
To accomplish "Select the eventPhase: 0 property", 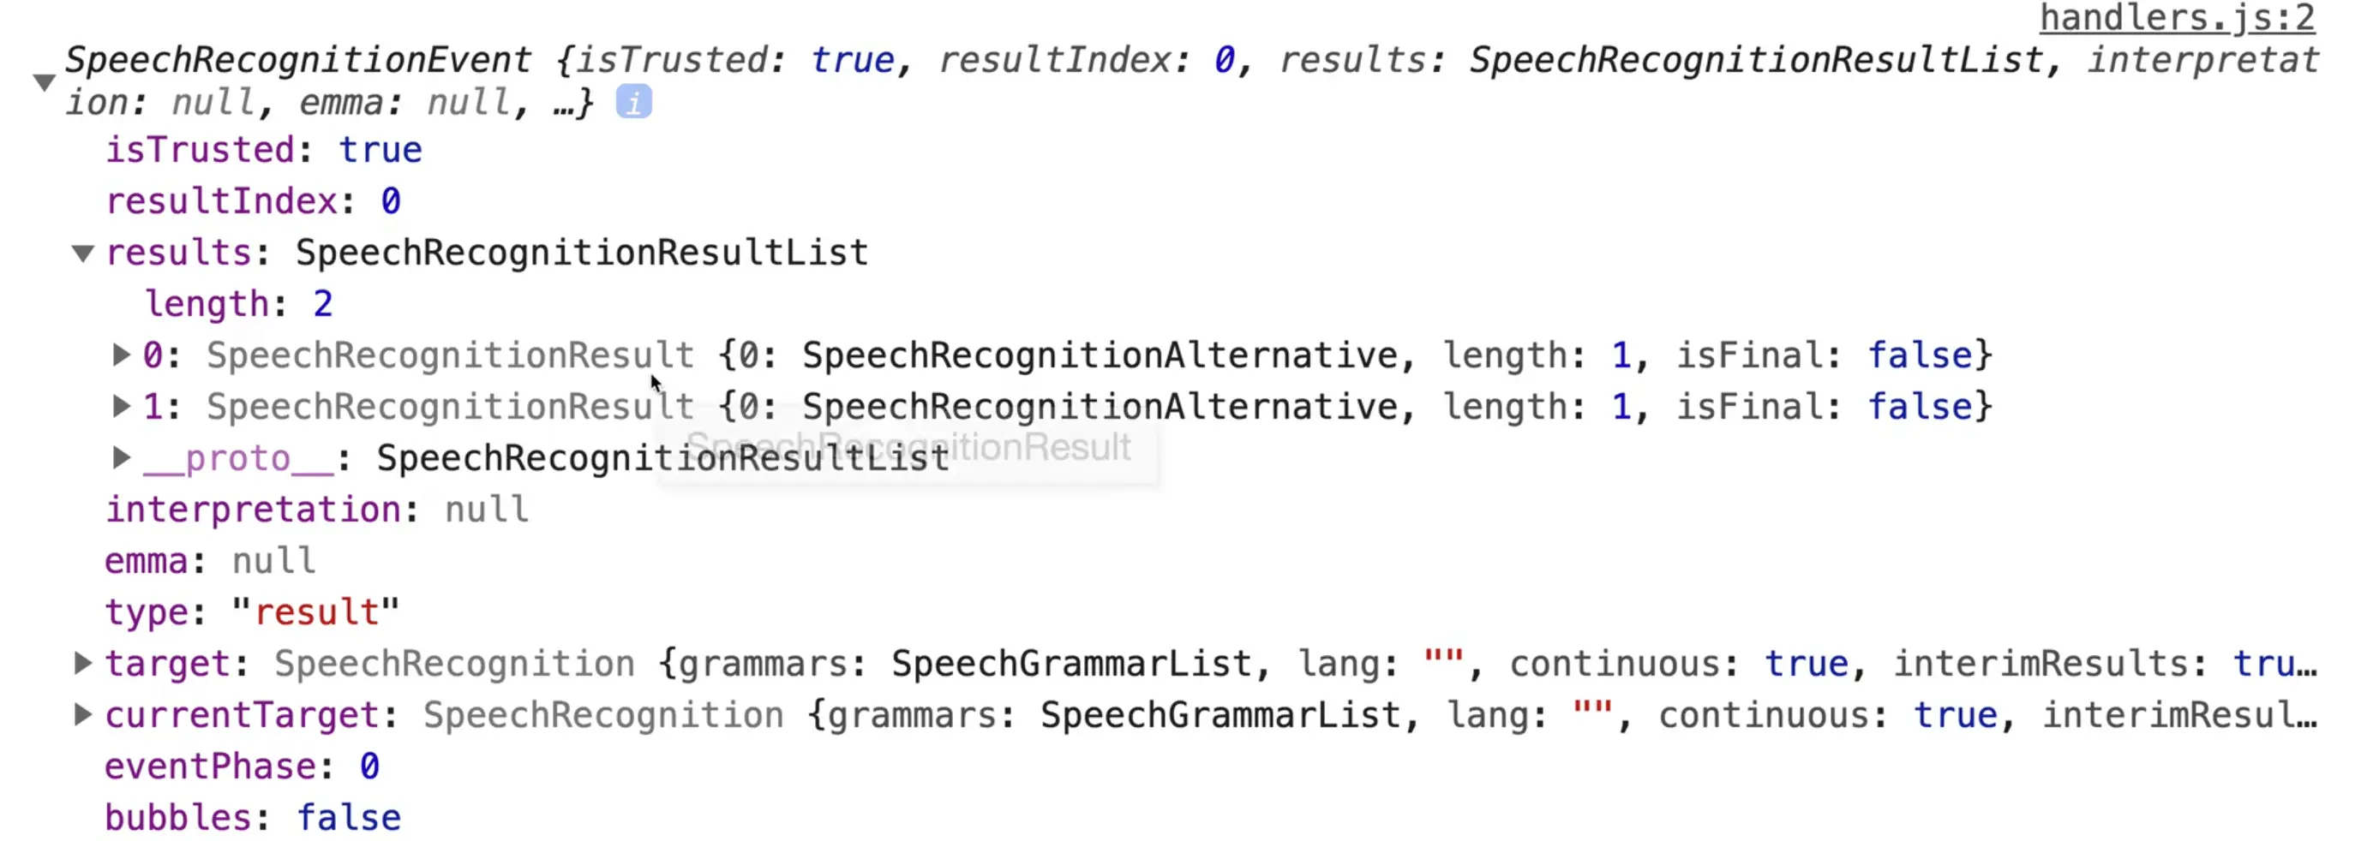I will tap(241, 766).
